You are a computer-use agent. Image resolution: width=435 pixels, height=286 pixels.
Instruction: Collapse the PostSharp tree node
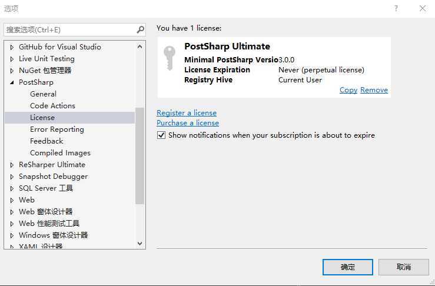(12, 82)
